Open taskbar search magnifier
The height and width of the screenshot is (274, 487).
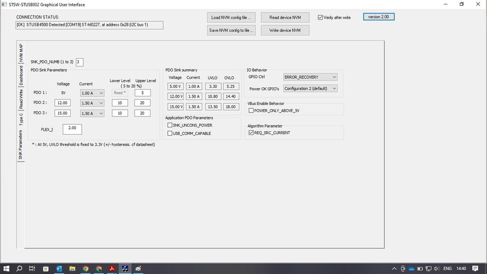click(x=19, y=269)
